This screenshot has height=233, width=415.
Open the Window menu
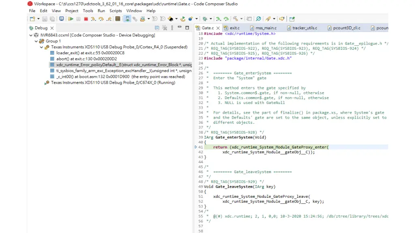pyautogui.click(x=134, y=11)
